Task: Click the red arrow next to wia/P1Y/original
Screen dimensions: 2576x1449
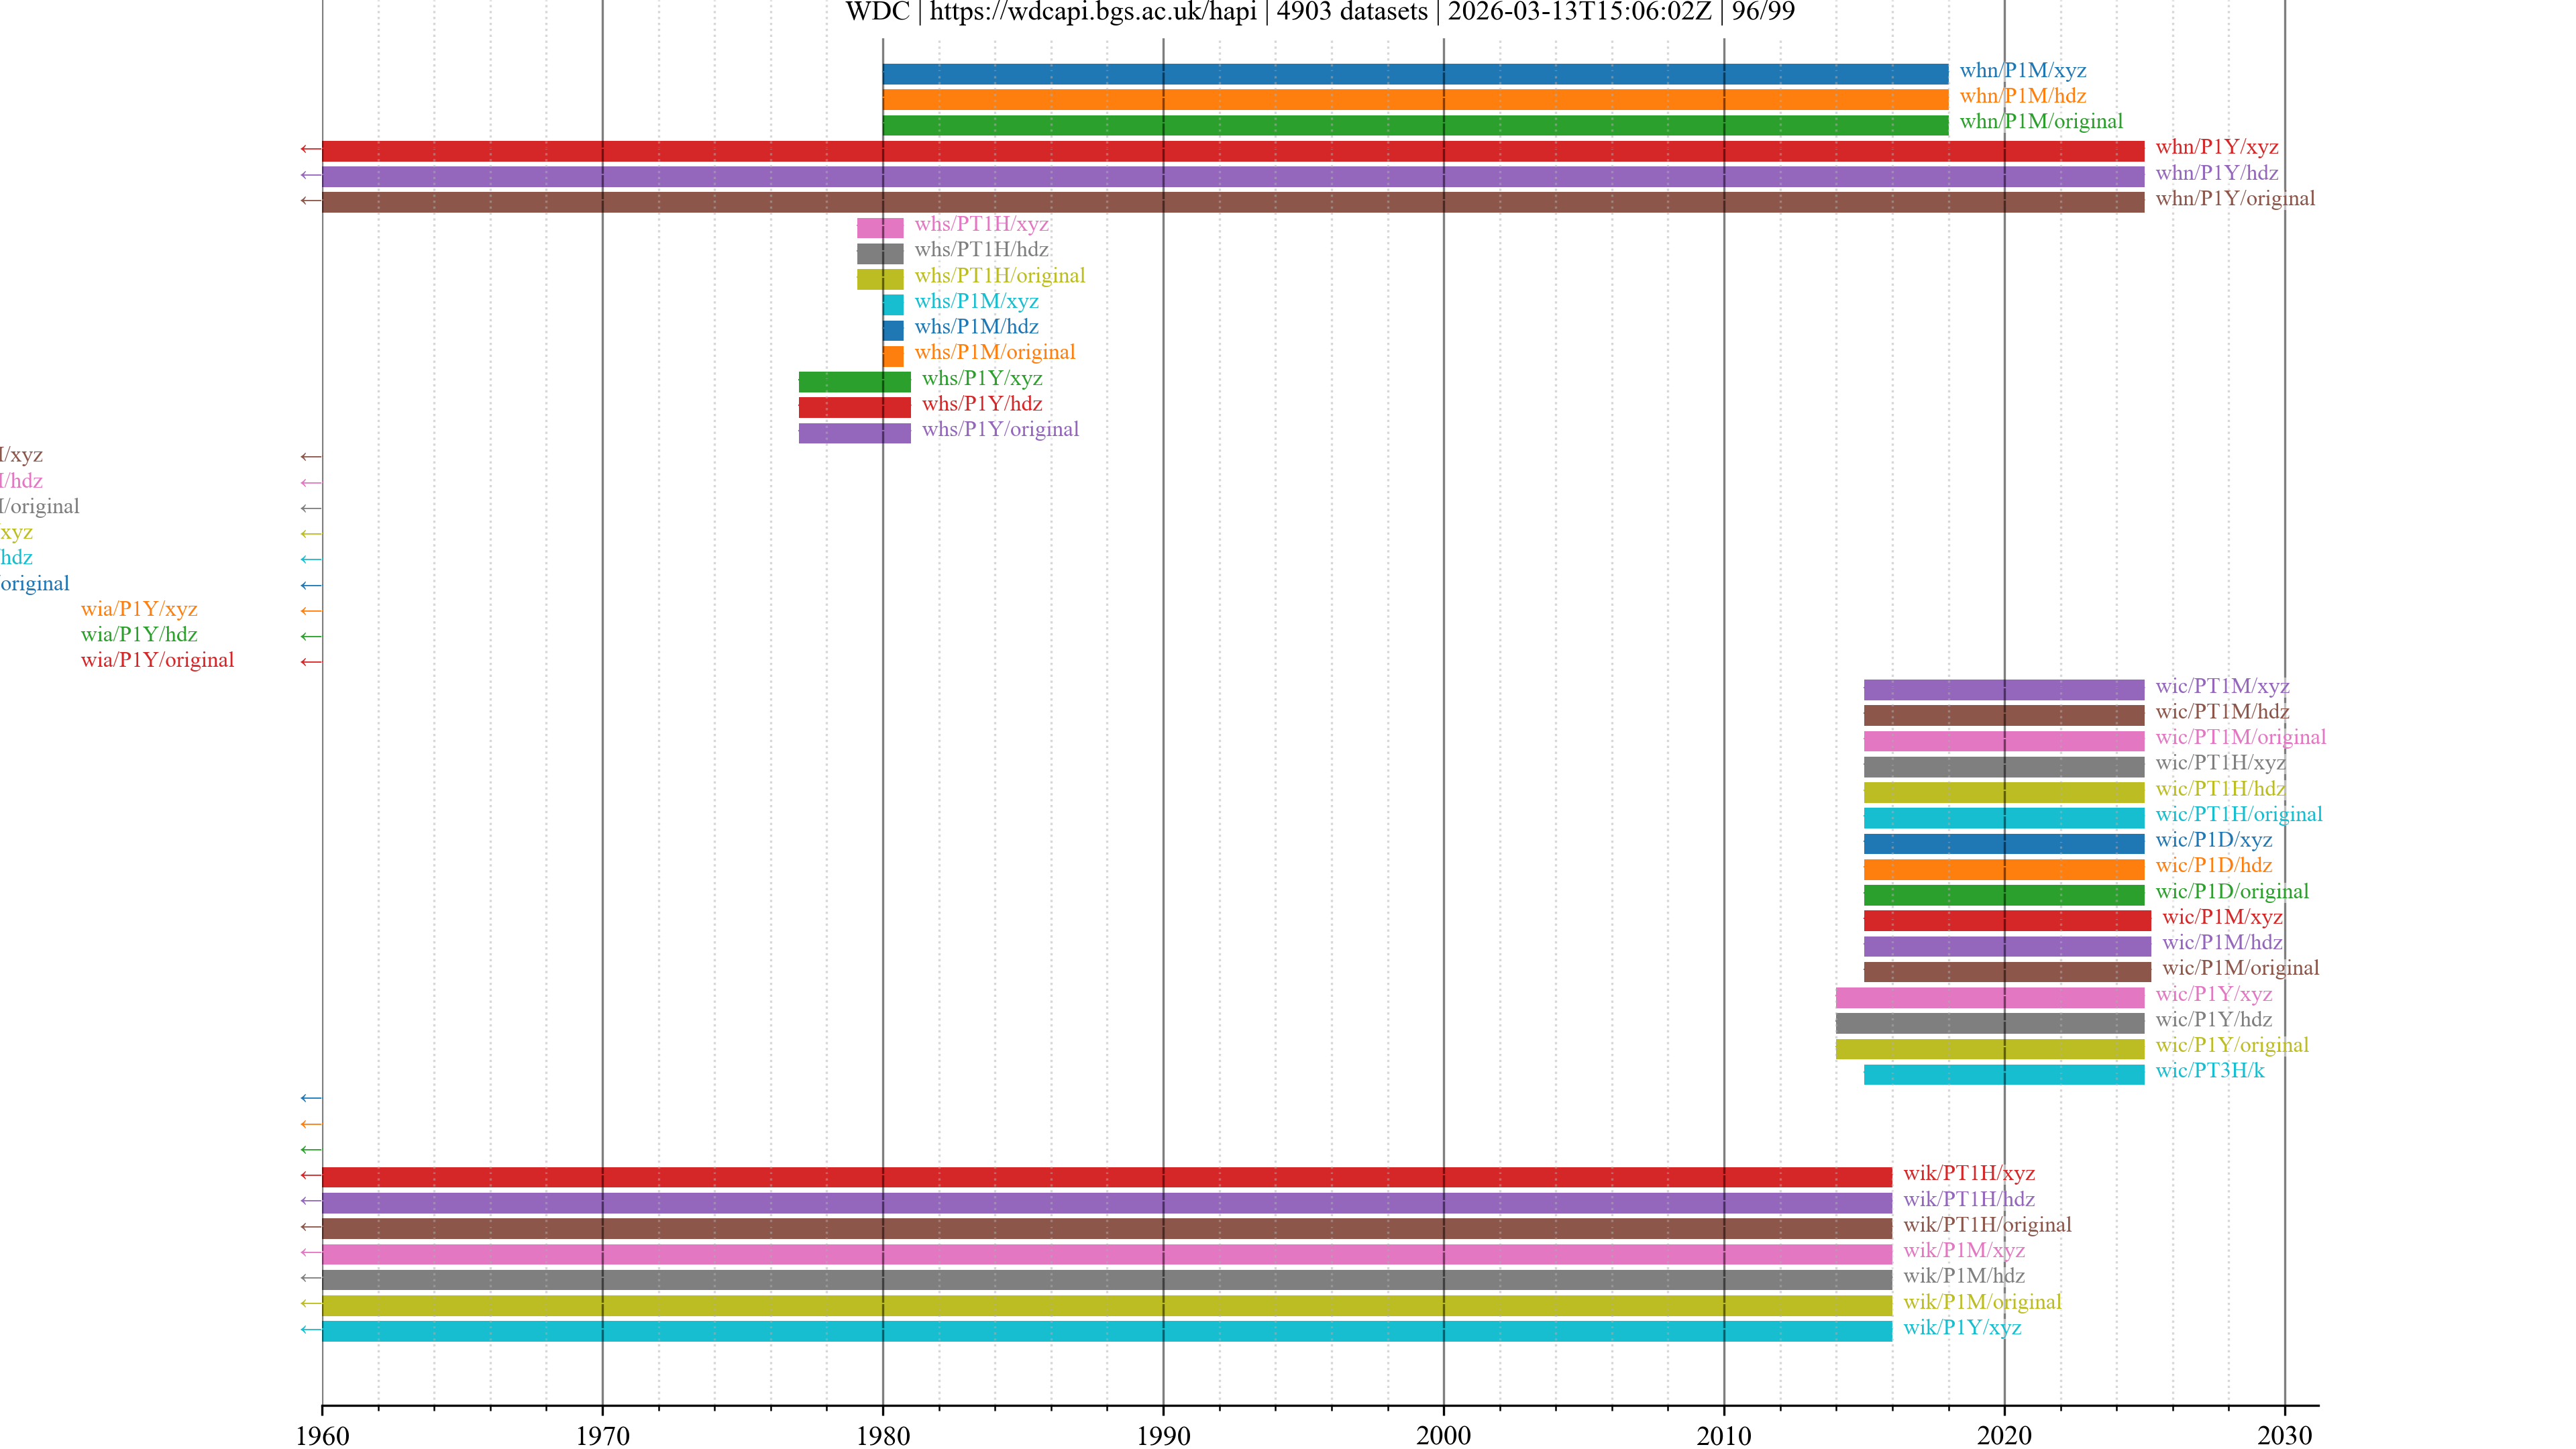Action: pyautogui.click(x=311, y=662)
